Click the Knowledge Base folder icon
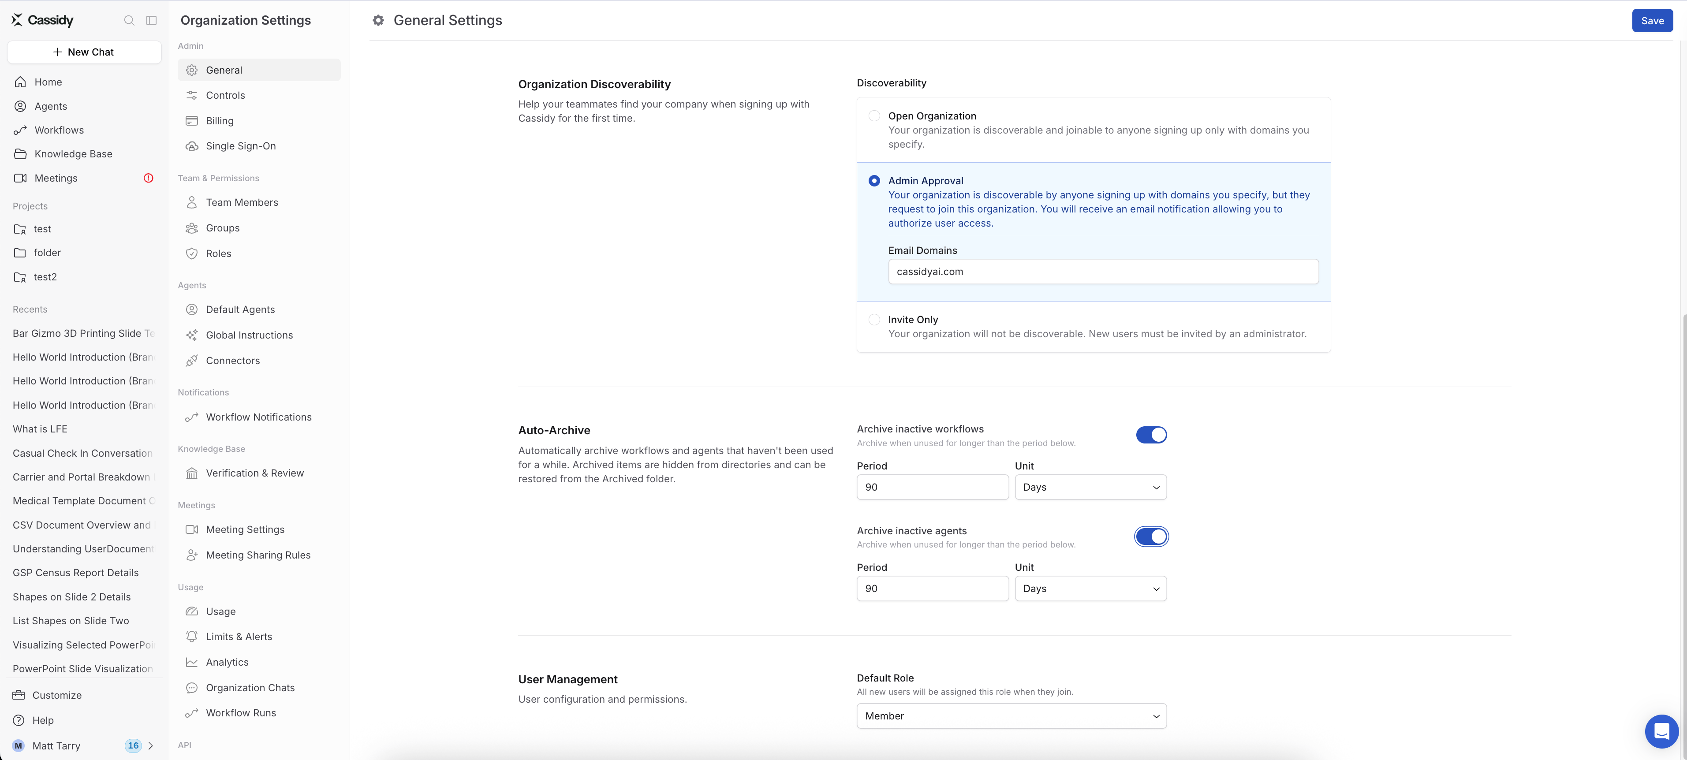 20,154
